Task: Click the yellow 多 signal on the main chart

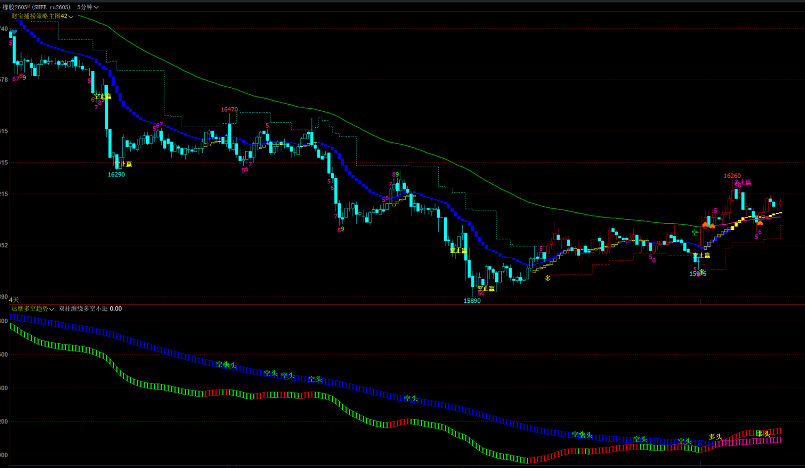Action: [547, 278]
